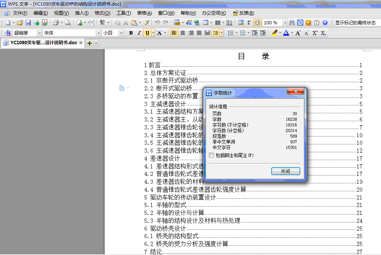Open the 办公空间(K) menu

(x=214, y=13)
